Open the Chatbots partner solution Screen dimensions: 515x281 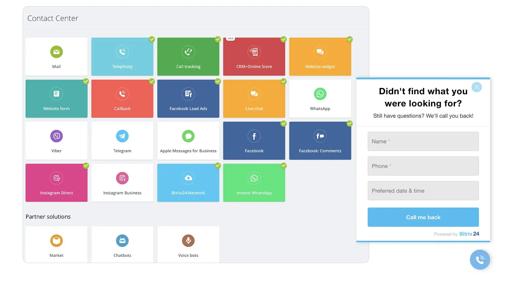pyautogui.click(x=122, y=244)
